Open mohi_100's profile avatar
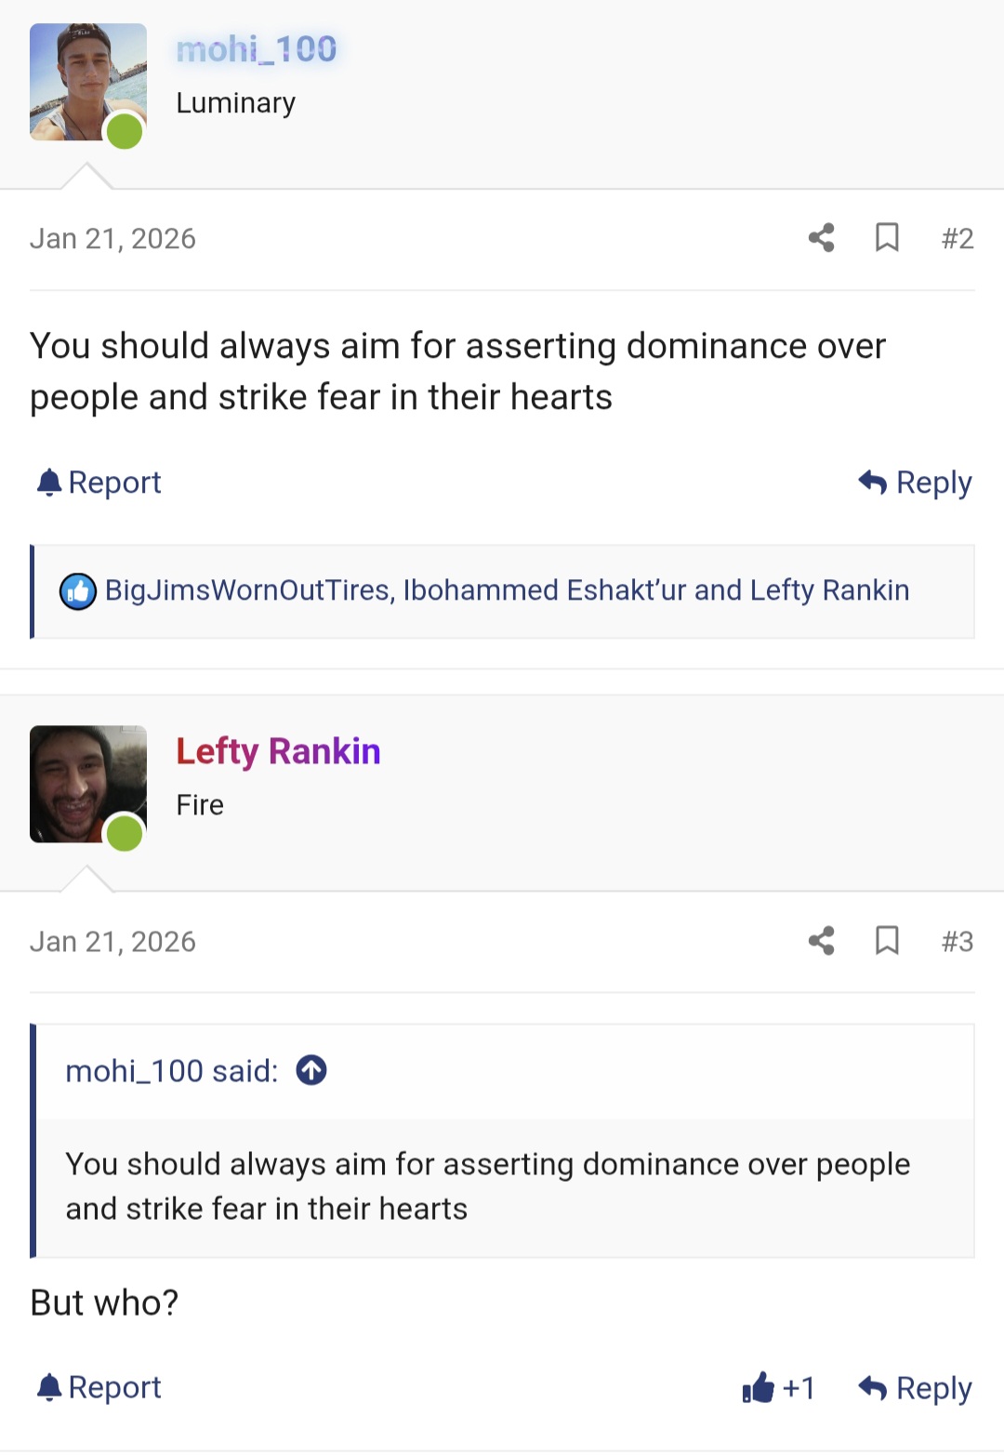 [87, 83]
